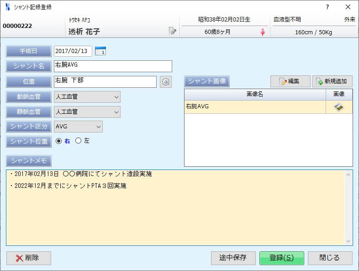
Task: Click the age text 60歳8ヶ月
Action: coord(217,32)
